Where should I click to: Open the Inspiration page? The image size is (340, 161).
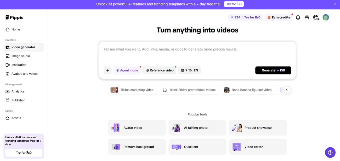pos(19,65)
